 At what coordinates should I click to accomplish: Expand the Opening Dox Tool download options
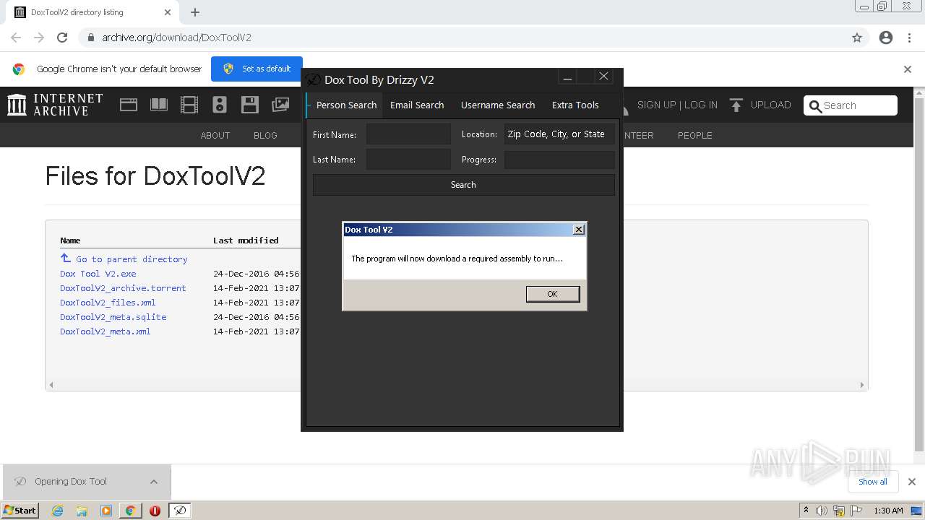click(154, 482)
